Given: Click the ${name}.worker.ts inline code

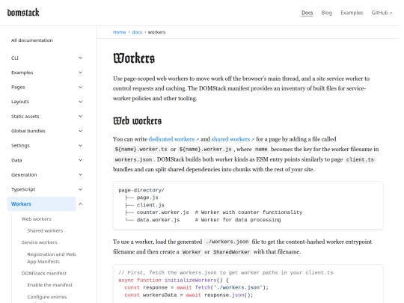Looking at the screenshot, I should [141, 149].
